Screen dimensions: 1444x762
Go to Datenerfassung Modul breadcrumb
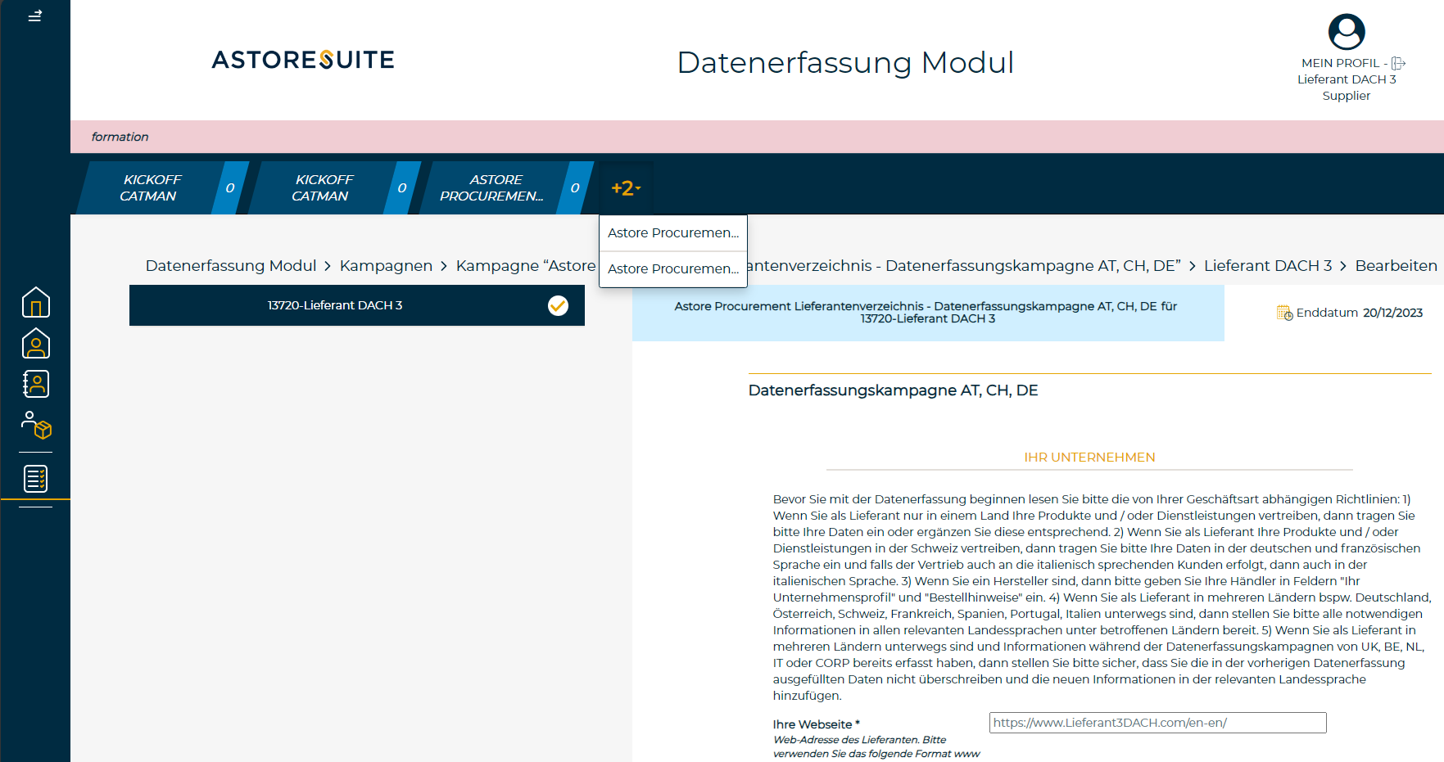point(231,266)
